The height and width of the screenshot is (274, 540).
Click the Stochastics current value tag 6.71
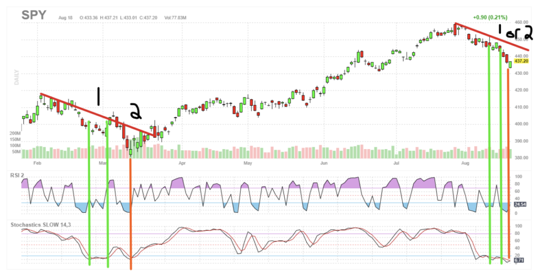[x=519, y=260]
